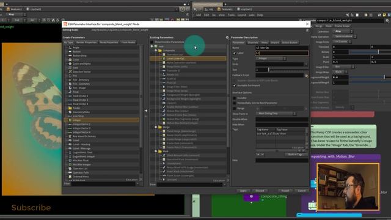Image resolution: width=391 pixels, height=220 pixels.
Task: Click the Disable When input field
Action: pyautogui.click(x=282, y=119)
